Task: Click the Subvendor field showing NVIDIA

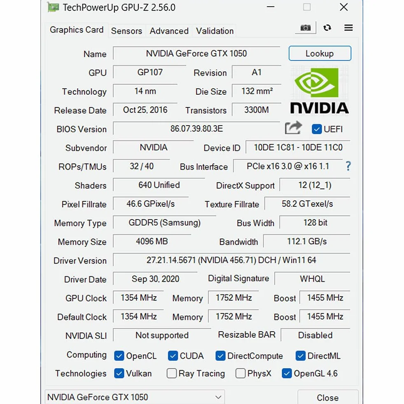Action: 153,147
